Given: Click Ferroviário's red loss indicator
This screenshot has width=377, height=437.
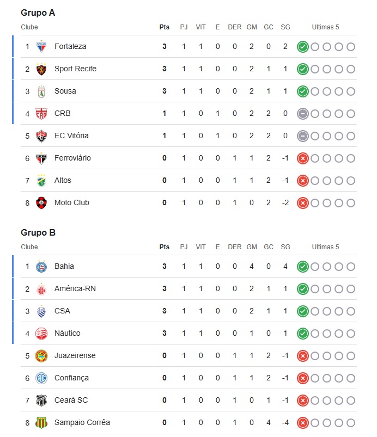Looking at the screenshot, I should 303,158.
